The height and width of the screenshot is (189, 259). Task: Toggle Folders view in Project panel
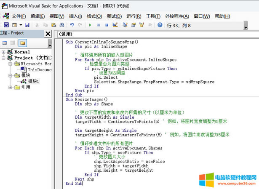coord(22,43)
